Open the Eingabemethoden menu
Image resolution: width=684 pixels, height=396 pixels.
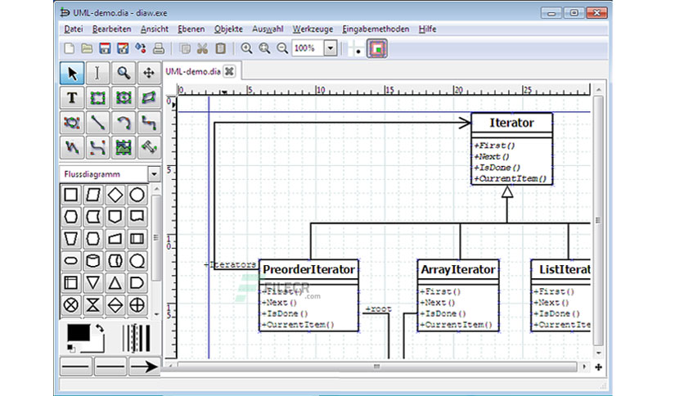click(x=376, y=29)
